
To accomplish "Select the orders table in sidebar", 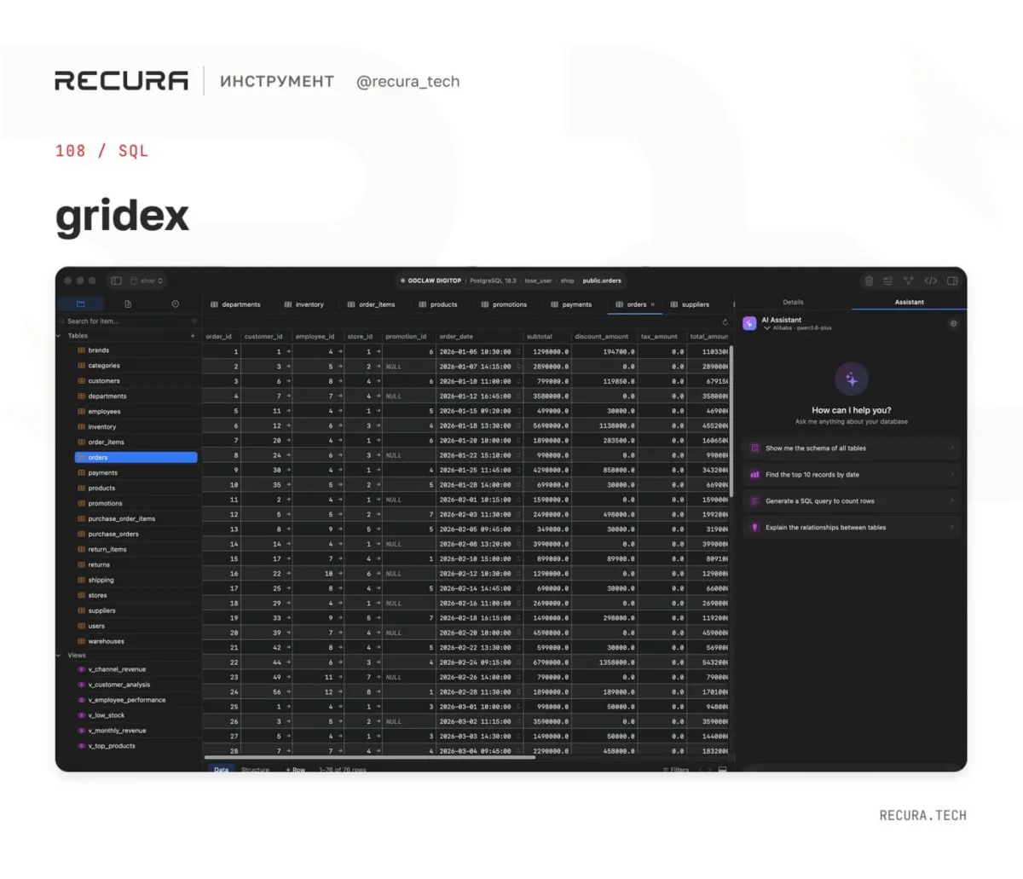I will point(136,458).
